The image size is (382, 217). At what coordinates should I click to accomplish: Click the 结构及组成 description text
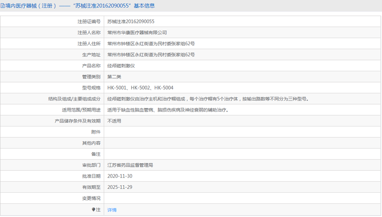point(208,99)
